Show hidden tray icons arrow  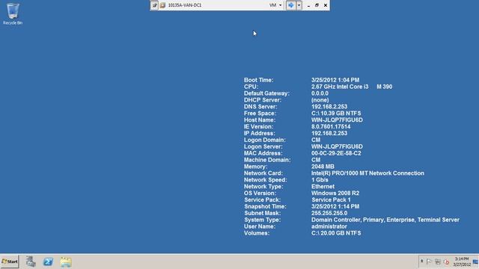(x=422, y=262)
